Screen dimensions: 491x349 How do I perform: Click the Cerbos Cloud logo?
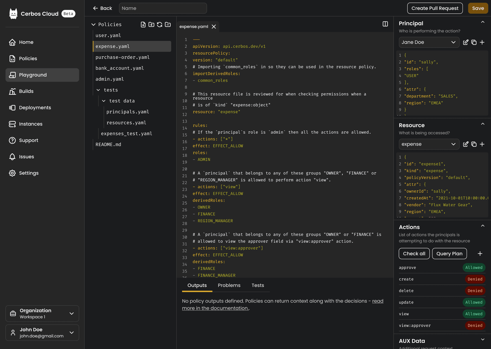click(13, 14)
